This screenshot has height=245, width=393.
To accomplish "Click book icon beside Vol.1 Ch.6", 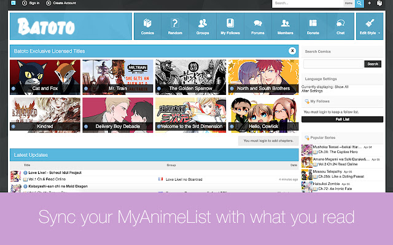I will (25, 179).
